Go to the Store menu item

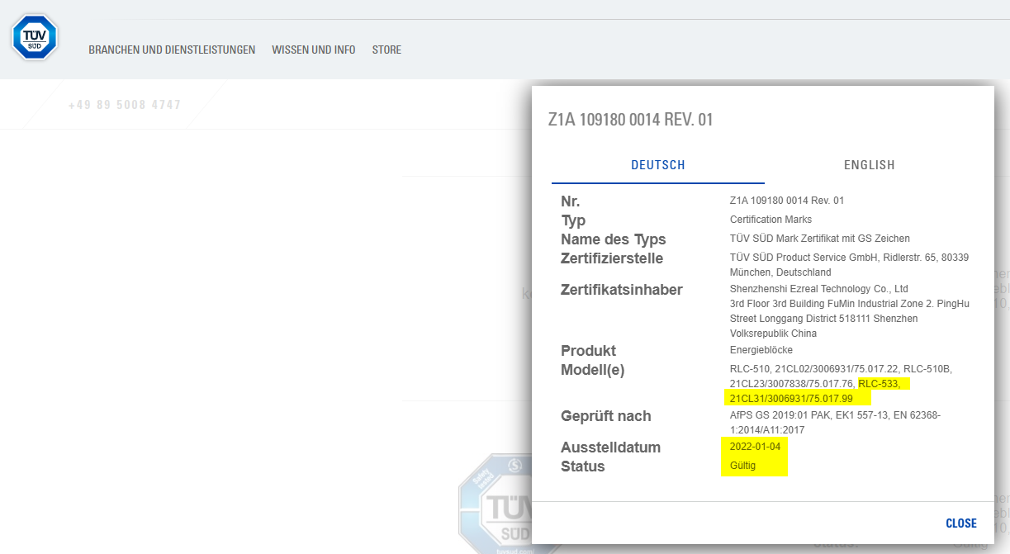click(x=386, y=50)
